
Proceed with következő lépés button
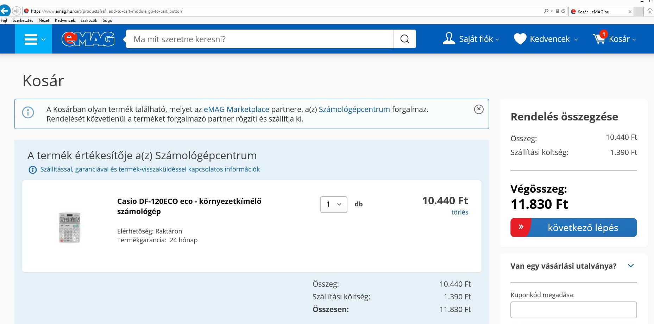[574, 228]
